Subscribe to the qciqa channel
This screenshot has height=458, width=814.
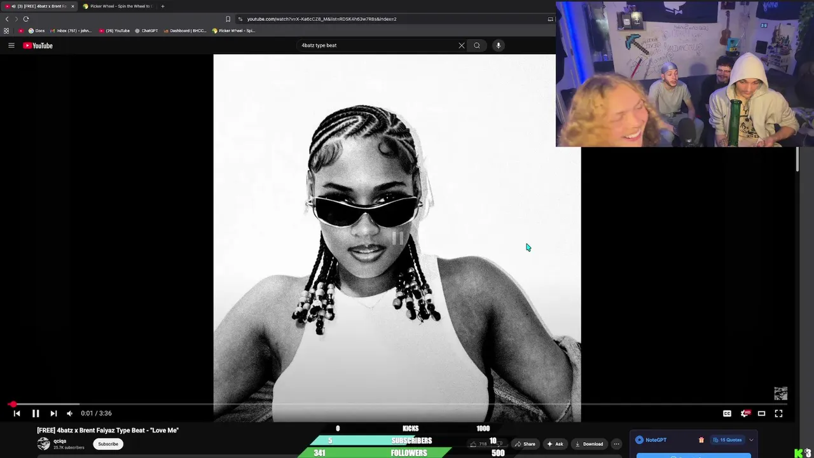point(108,444)
